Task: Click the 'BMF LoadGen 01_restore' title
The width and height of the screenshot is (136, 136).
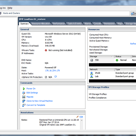Action: point(32,19)
